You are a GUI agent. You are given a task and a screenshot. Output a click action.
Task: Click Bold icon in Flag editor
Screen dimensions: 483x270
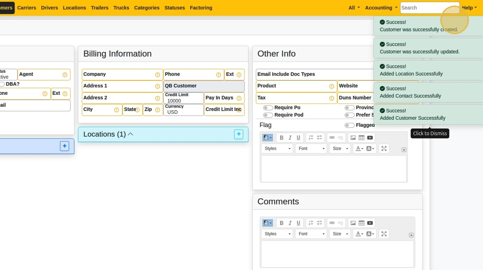click(x=282, y=138)
